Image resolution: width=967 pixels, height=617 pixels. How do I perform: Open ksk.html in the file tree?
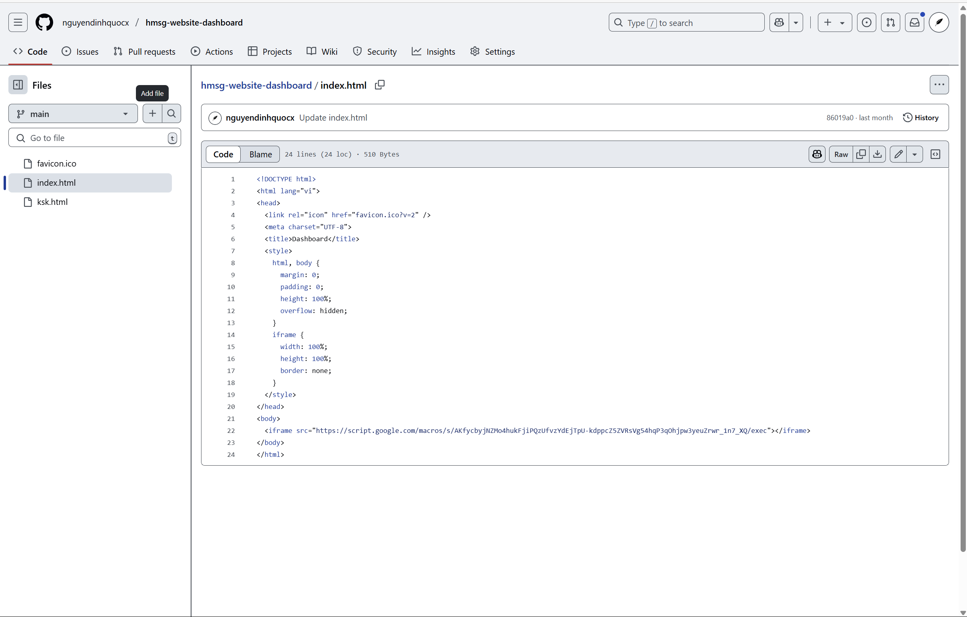point(52,202)
